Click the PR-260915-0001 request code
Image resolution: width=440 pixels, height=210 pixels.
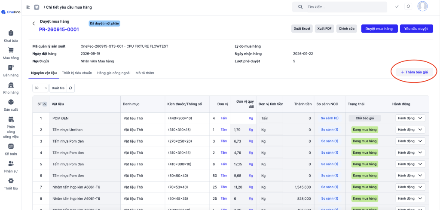59,30
